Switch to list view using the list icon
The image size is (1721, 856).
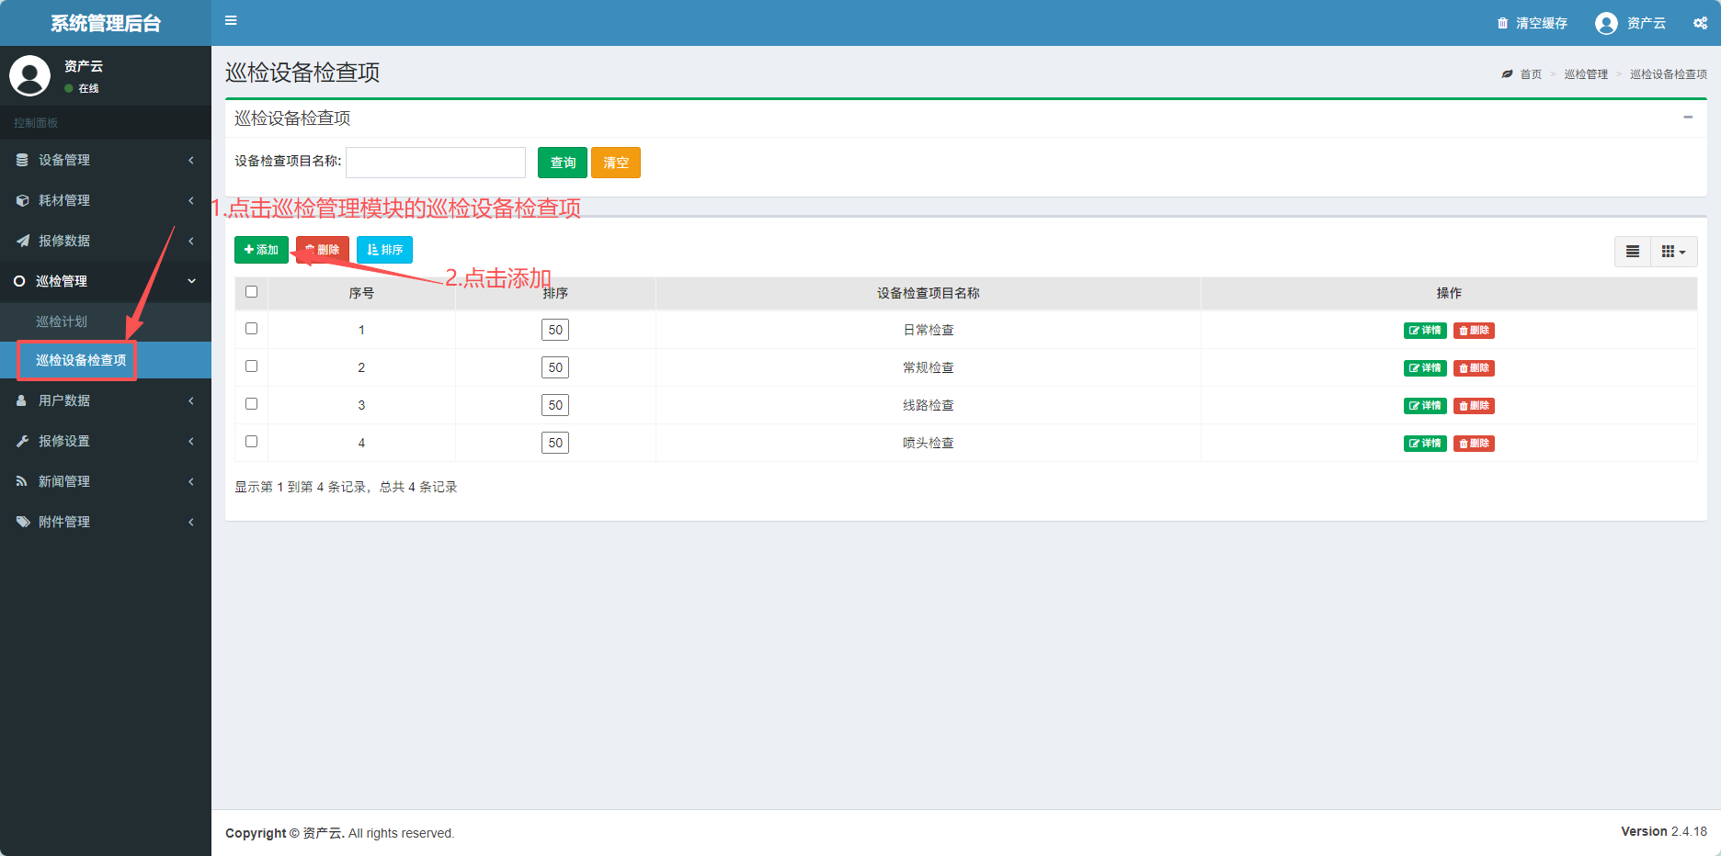tap(1633, 252)
